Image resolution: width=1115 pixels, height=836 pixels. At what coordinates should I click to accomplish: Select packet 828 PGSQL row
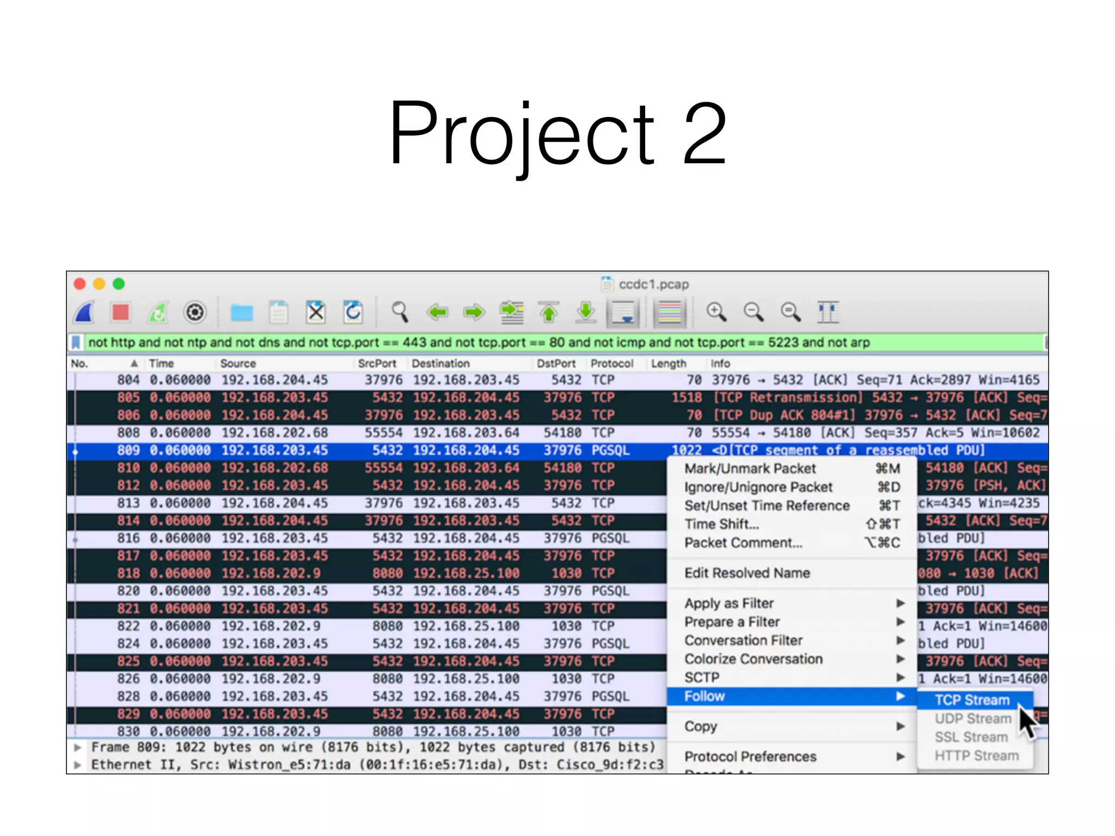(x=367, y=696)
